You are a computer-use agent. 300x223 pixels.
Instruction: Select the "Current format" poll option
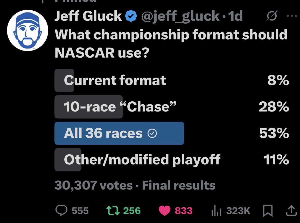click(115, 80)
